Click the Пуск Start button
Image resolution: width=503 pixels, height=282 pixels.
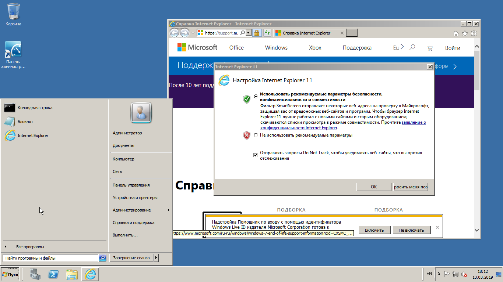pyautogui.click(x=10, y=274)
